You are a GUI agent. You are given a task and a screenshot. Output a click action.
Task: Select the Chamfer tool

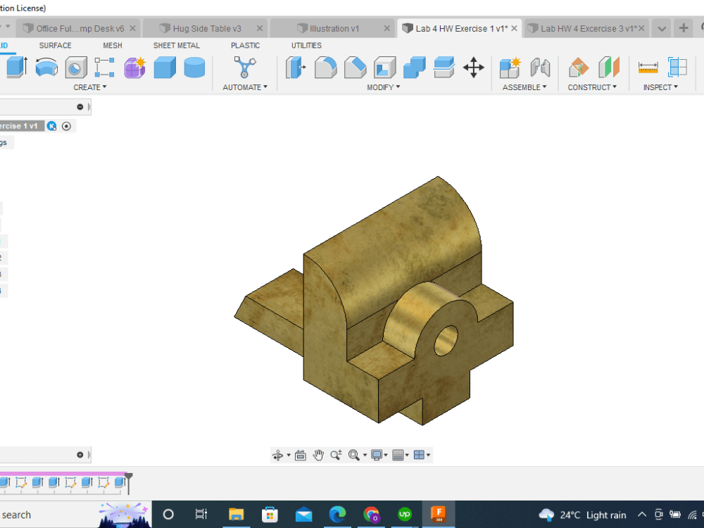pos(355,68)
